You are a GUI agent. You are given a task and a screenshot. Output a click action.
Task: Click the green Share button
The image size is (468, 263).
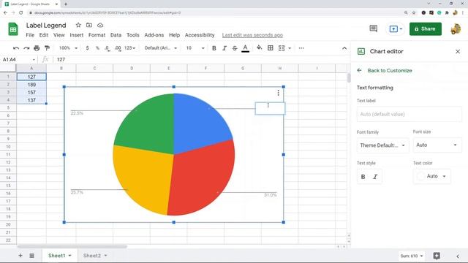pyautogui.click(x=426, y=29)
